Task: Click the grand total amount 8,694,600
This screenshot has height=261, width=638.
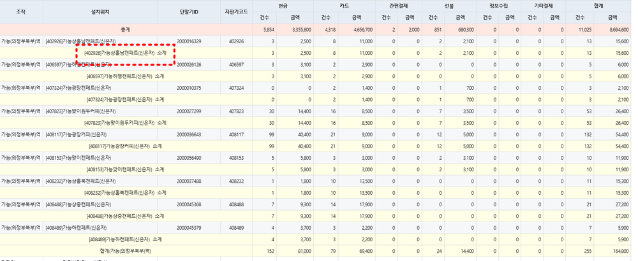Action: pyautogui.click(x=615, y=29)
